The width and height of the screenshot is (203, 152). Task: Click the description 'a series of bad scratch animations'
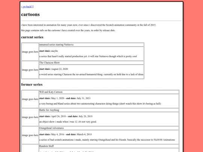(x=107, y=140)
